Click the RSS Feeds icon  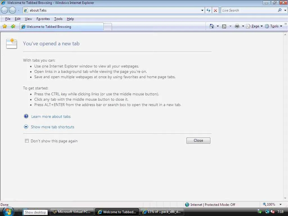point(224,26)
